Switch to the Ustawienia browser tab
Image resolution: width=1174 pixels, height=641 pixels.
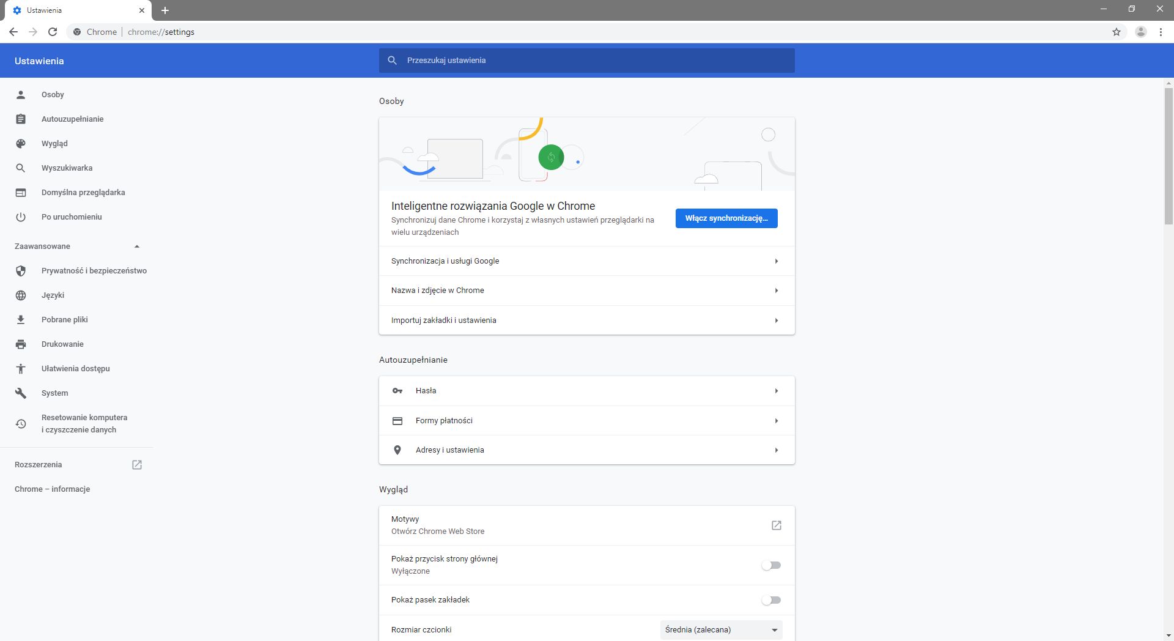point(73,10)
